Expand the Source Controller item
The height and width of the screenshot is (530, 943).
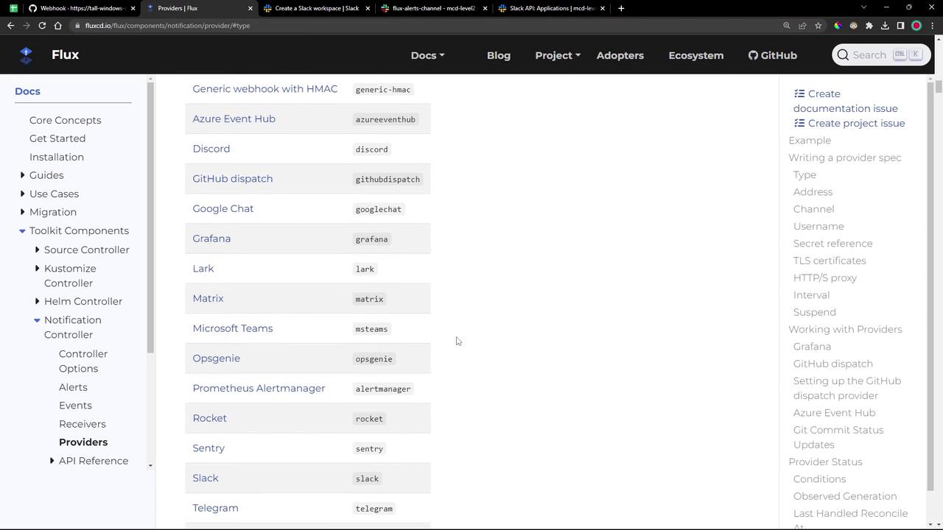click(x=37, y=250)
